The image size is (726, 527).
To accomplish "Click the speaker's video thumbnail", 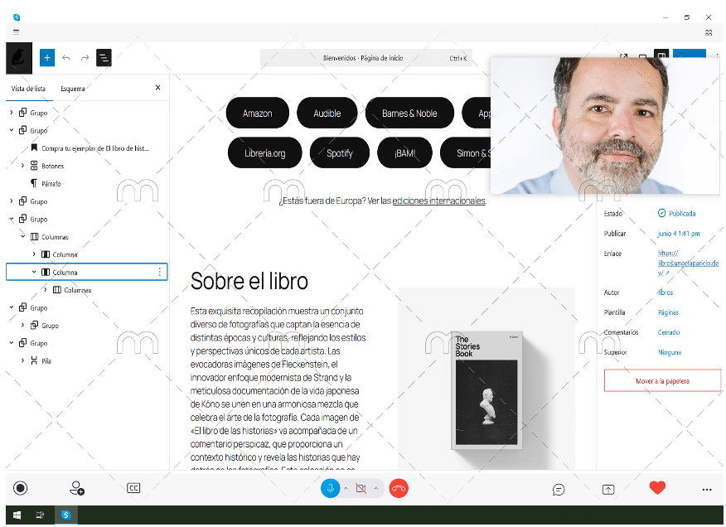I will click(605, 126).
